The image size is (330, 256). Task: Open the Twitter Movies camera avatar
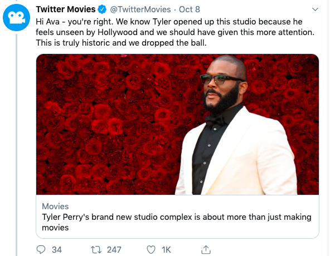[x=16, y=17]
